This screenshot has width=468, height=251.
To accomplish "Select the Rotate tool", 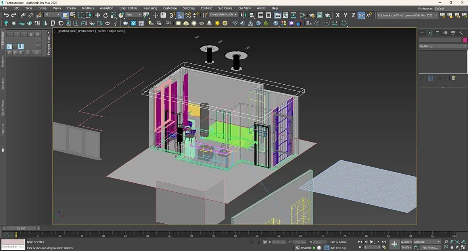I will (x=105, y=15).
